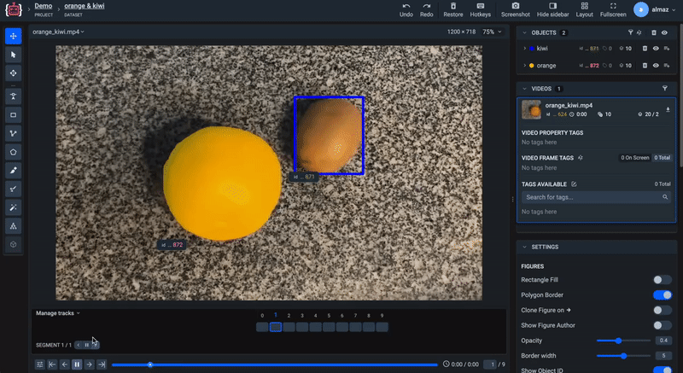Viewport: 683px width, 373px height.
Task: Select the Polygon tool in left toolbar
Action: coord(13,152)
